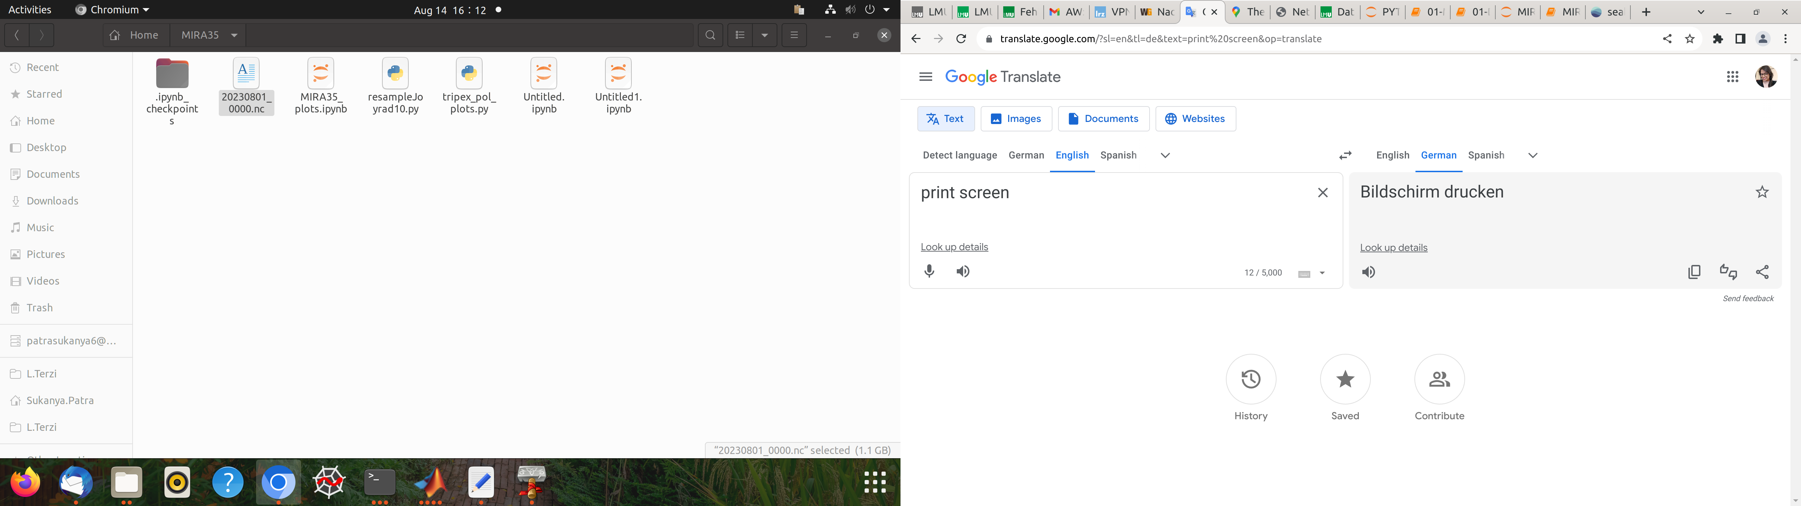
Task: Swap source and target languages
Action: tap(1345, 155)
